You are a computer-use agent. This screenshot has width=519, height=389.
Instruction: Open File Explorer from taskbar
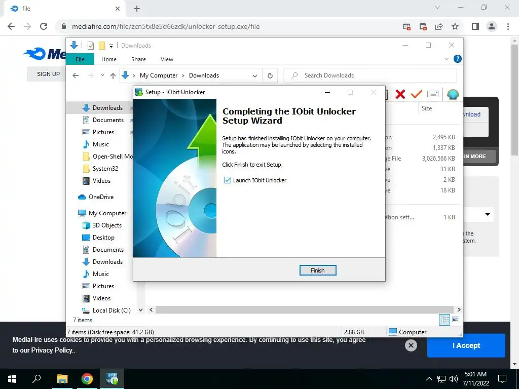coord(62,379)
